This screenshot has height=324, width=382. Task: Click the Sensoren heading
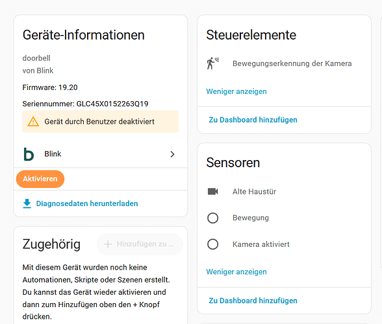(233, 163)
